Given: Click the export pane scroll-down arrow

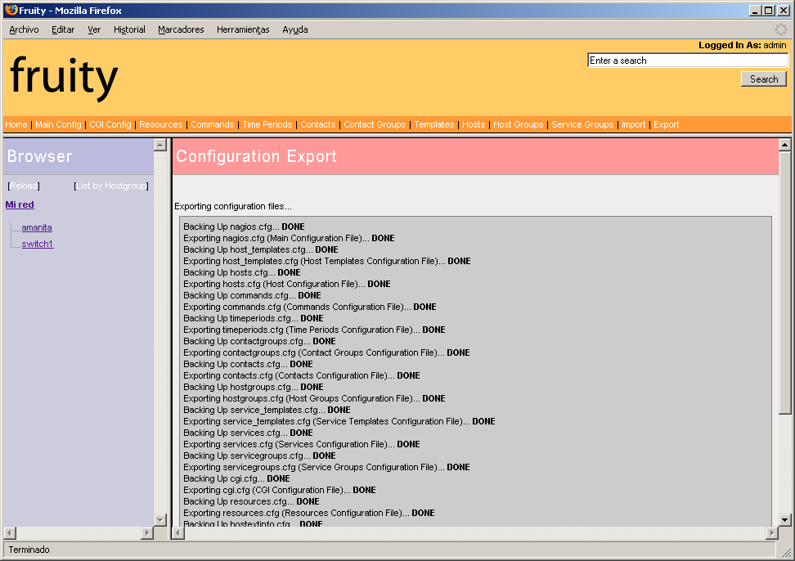Looking at the screenshot, I should pos(785,520).
